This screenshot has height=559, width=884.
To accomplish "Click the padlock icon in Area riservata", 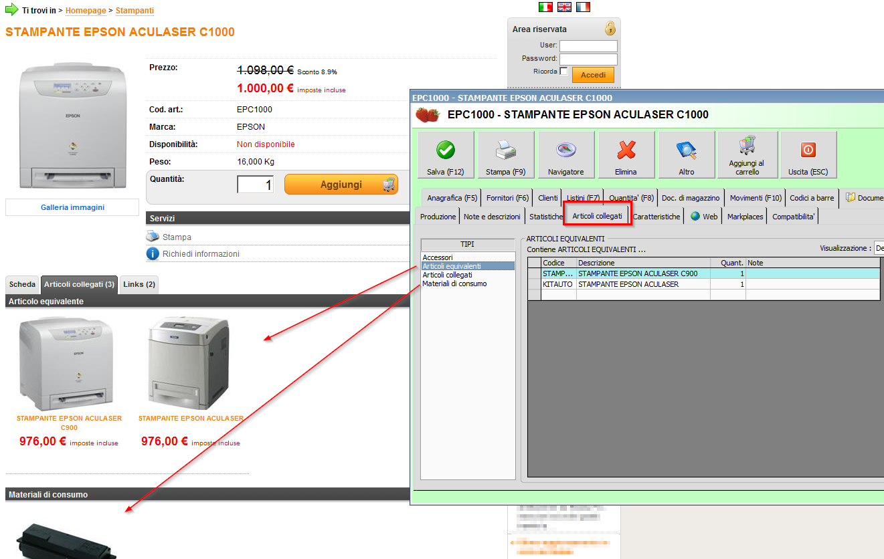I will [x=610, y=29].
